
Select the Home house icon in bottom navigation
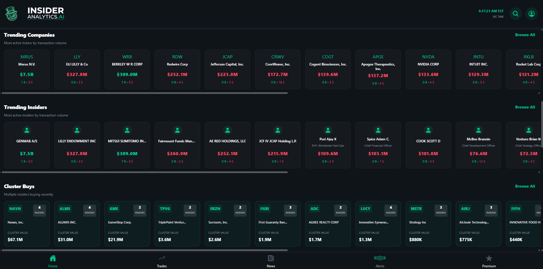coord(52,258)
